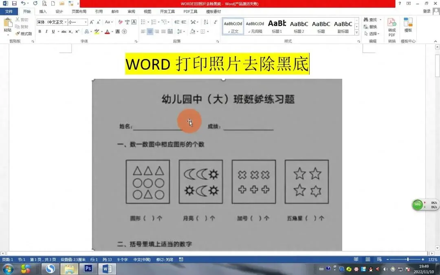
Task: Open Print Preview from quick access toolbar
Action: (44, 3)
